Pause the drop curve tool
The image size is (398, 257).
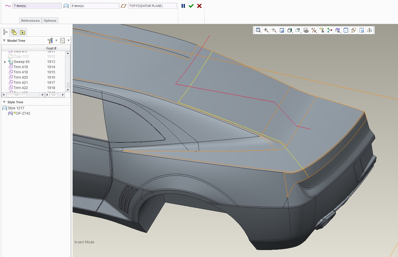click(183, 6)
